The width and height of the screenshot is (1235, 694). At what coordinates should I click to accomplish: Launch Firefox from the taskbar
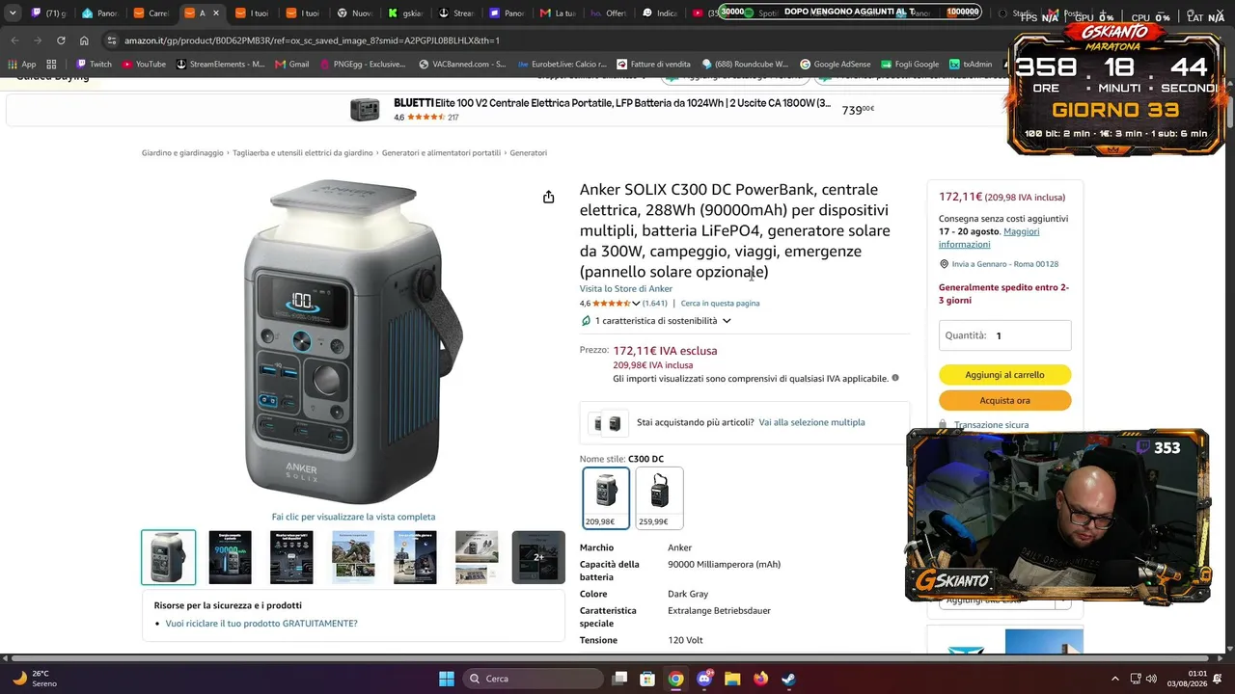[760, 679]
